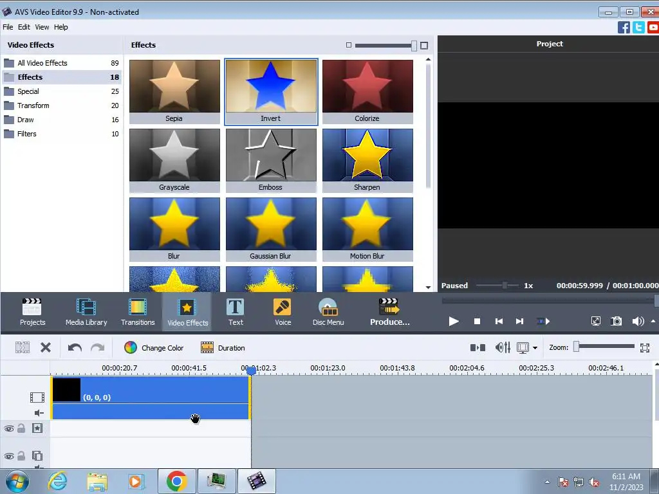Click the split clip icon in timeline toolbar
Viewport: 659px width, 494px height.
[x=23, y=347]
